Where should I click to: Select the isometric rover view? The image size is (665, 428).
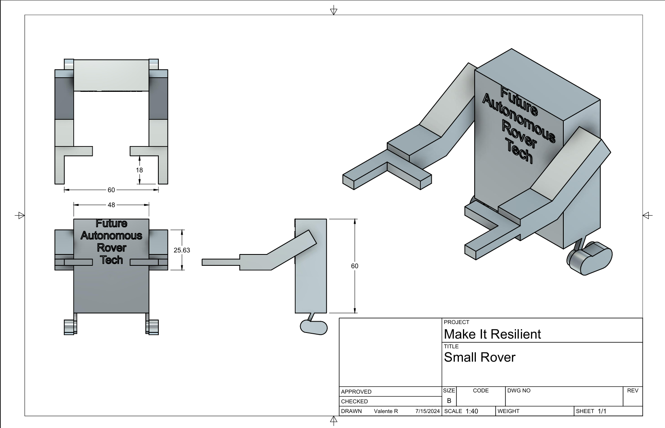(477, 162)
